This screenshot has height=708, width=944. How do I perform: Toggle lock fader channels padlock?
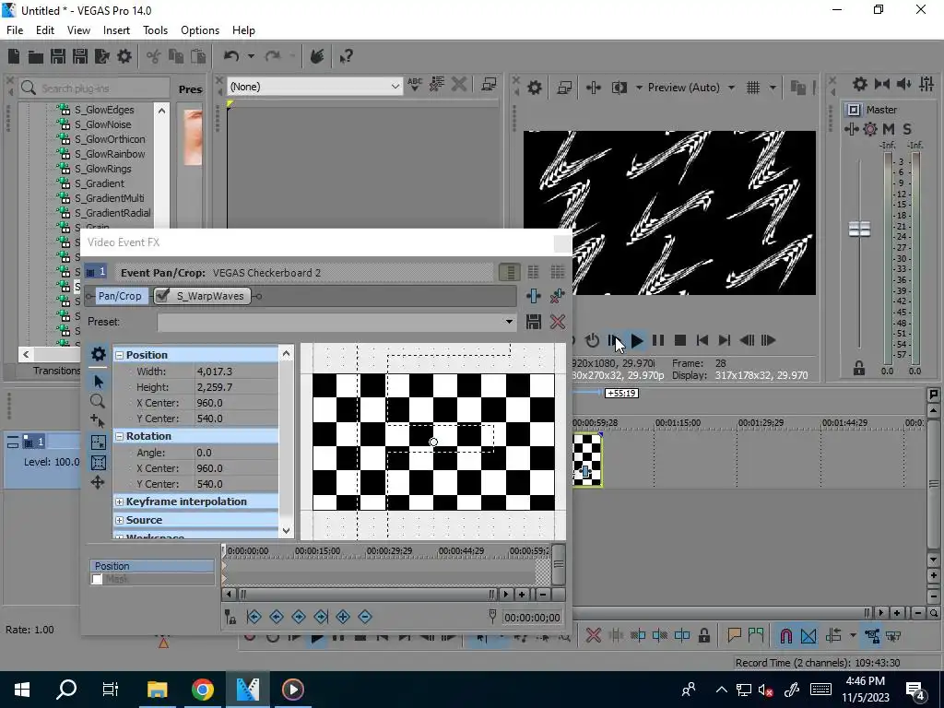tap(859, 368)
